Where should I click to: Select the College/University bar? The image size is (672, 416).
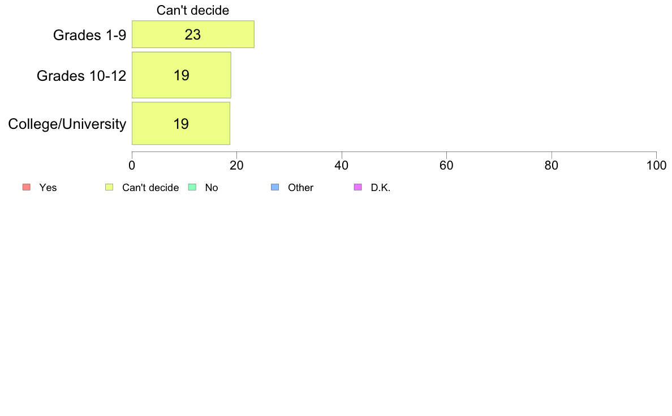(x=181, y=123)
